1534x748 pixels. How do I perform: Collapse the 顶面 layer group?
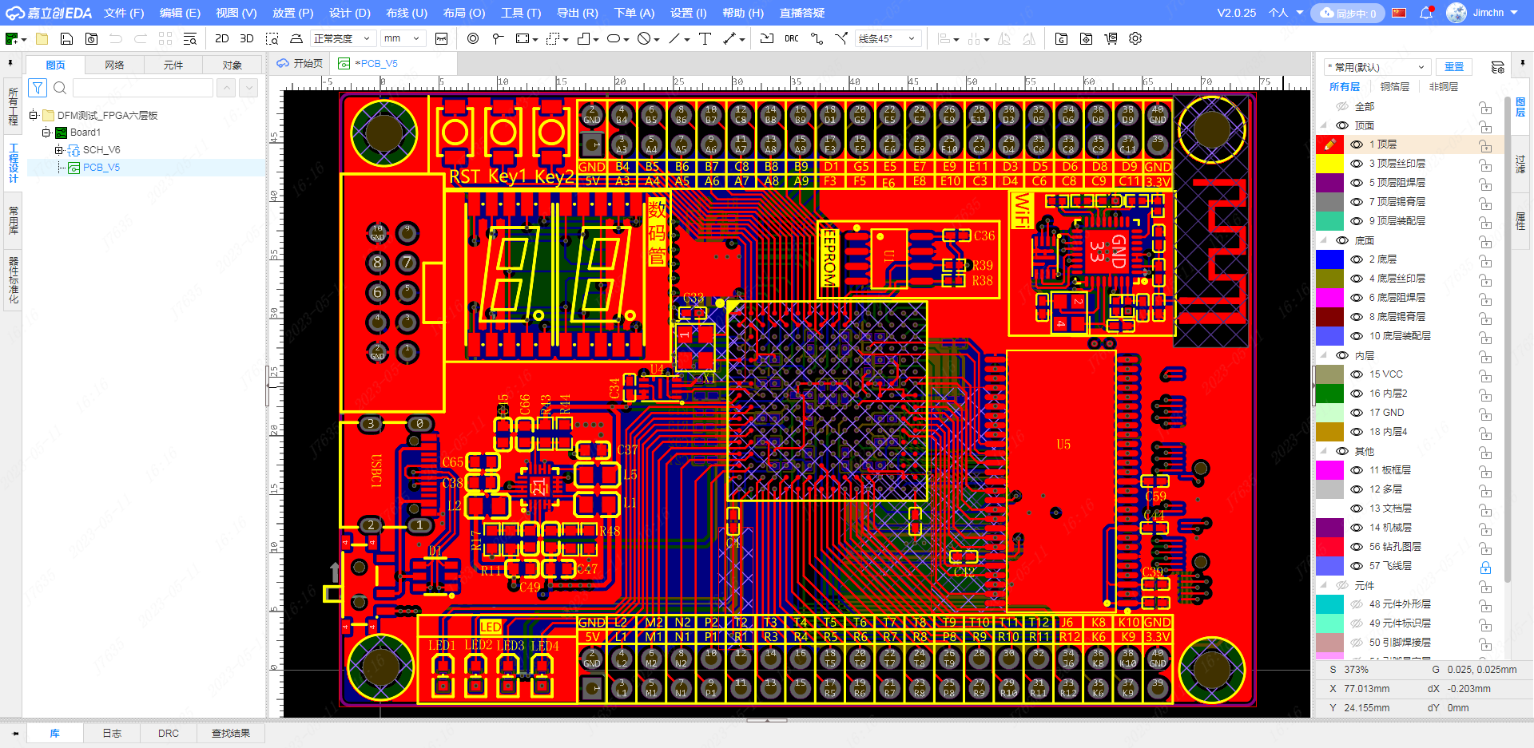(1324, 125)
